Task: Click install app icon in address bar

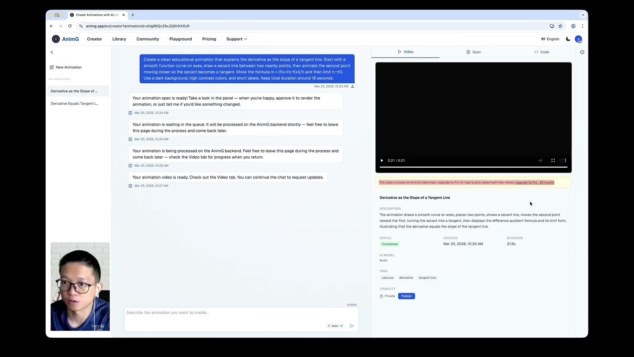Action: click(x=552, y=26)
